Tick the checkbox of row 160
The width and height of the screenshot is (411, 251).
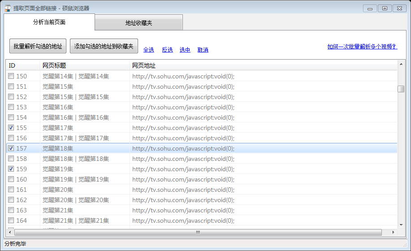coord(11,179)
